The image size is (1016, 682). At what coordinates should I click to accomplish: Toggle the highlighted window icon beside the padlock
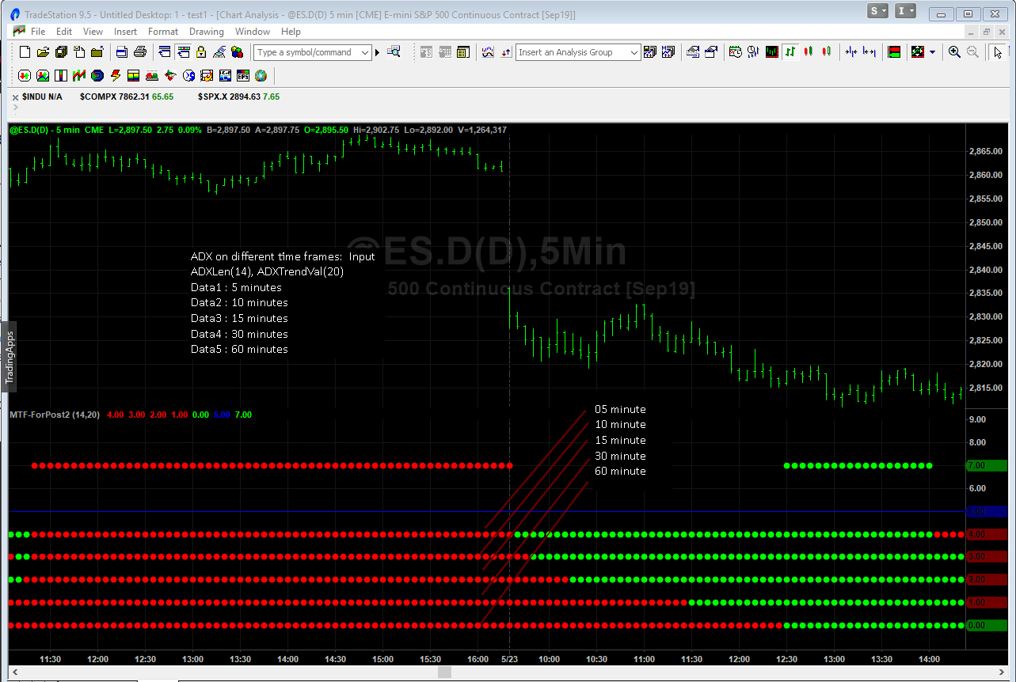point(183,52)
